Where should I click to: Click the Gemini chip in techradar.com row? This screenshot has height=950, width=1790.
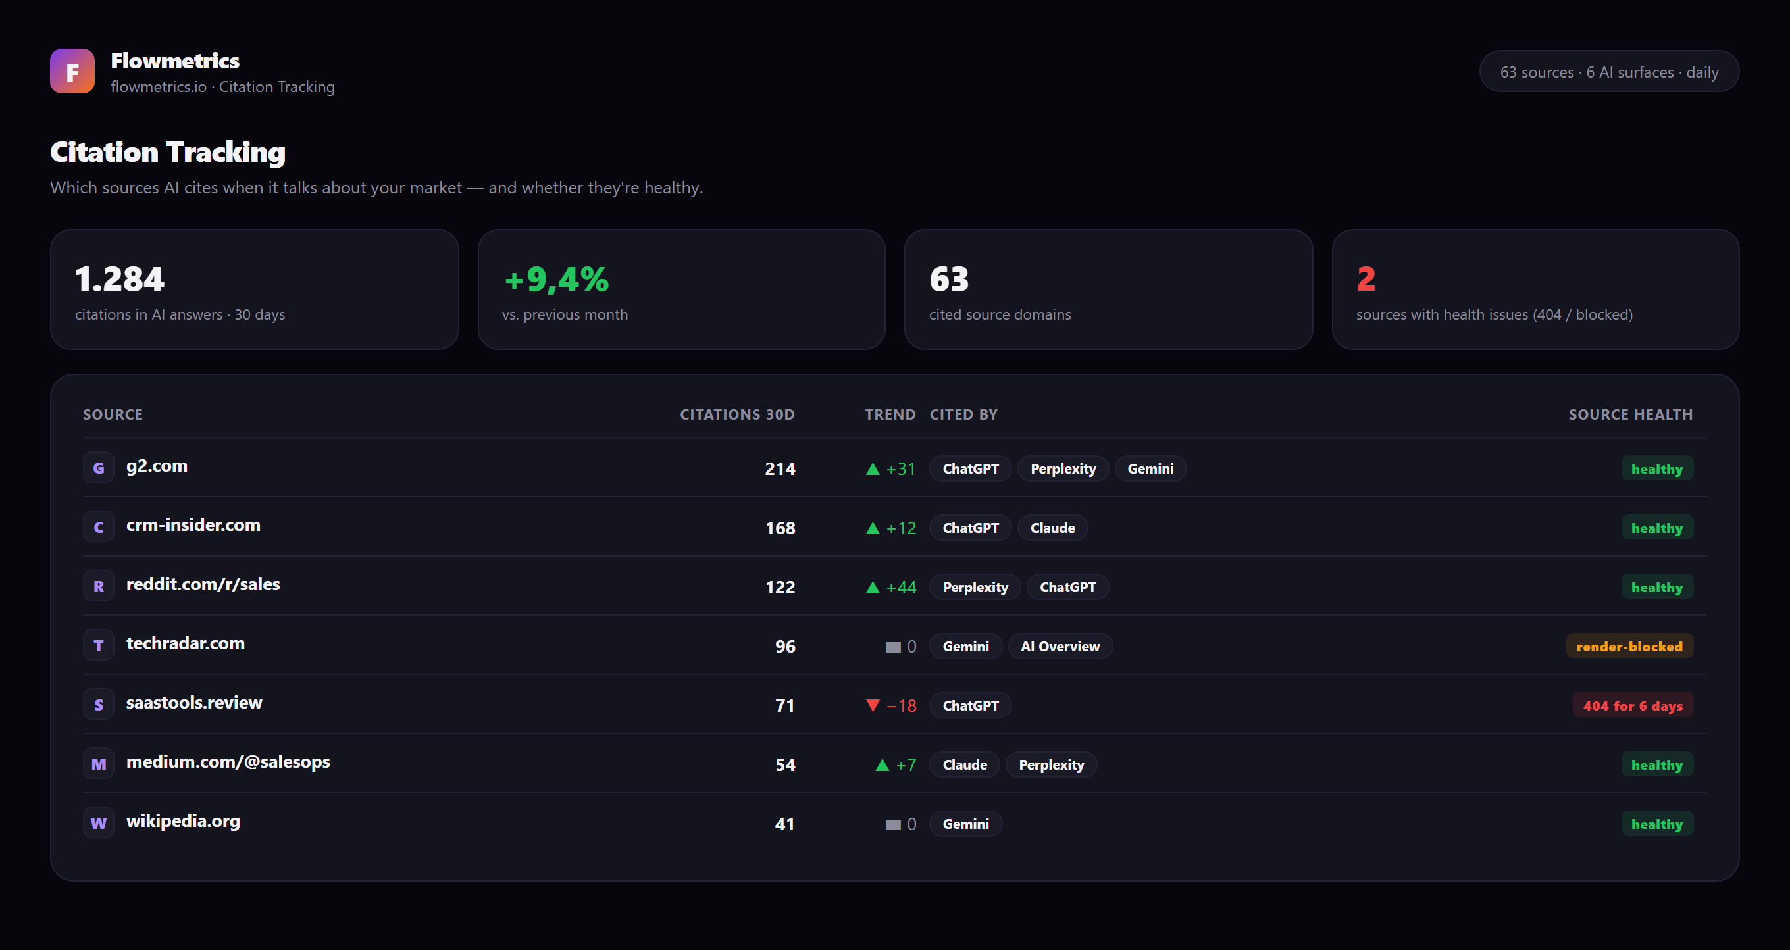point(966,647)
